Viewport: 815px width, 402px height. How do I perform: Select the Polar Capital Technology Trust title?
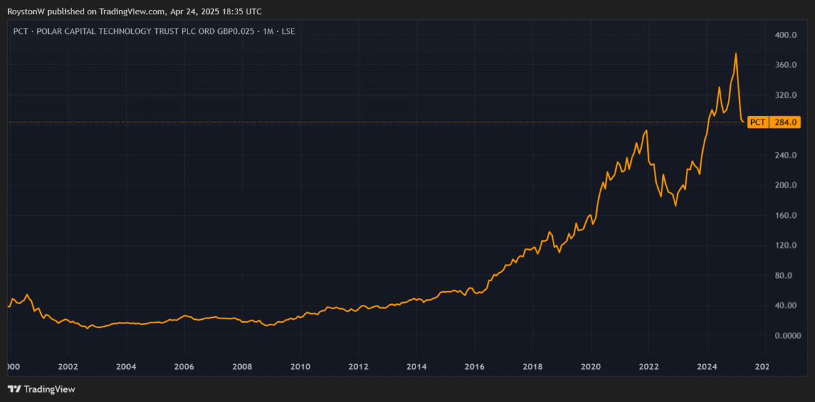pos(153,31)
